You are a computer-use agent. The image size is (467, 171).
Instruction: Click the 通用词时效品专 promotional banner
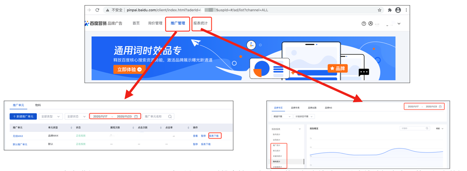click(x=243, y=57)
